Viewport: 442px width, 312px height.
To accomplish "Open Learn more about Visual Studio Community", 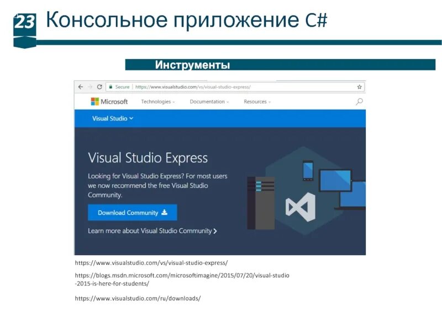I will (x=152, y=231).
